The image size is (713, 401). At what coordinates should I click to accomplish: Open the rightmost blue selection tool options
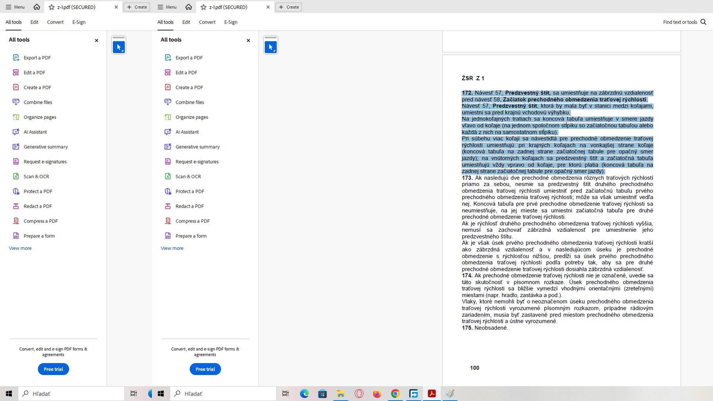click(x=271, y=47)
